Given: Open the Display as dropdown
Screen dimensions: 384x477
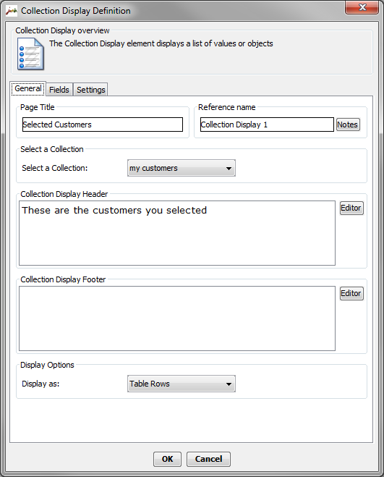Looking at the screenshot, I should 182,384.
